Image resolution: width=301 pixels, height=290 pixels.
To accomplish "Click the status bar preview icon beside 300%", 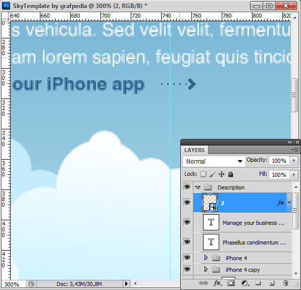I will pyautogui.click(x=31, y=283).
